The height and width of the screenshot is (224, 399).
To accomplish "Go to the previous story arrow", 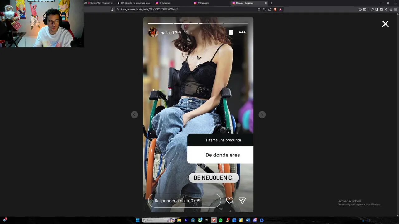I will tap(134, 114).
